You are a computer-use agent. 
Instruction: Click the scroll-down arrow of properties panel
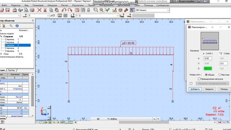(x=32, y=116)
